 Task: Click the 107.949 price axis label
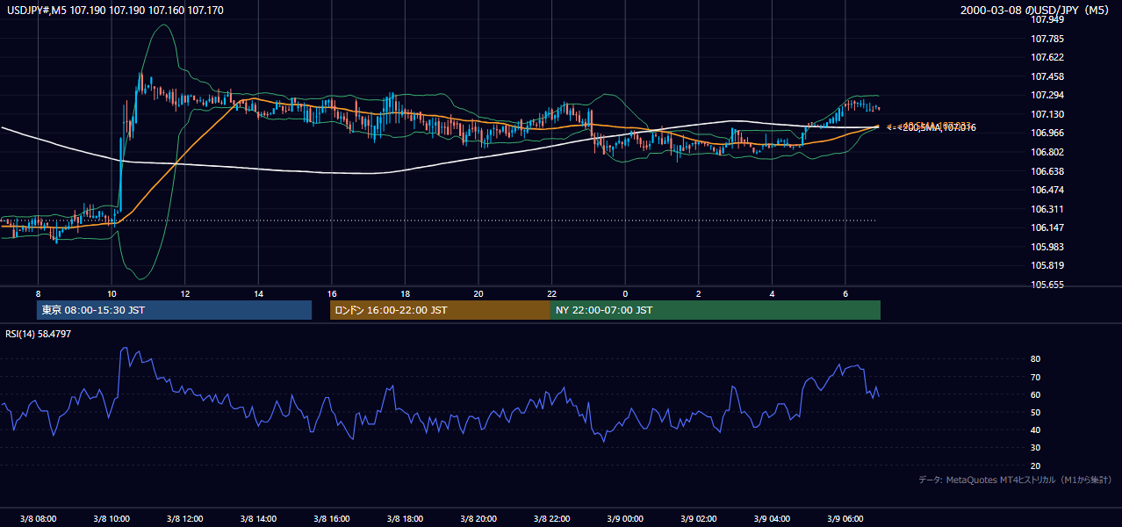click(x=1048, y=20)
